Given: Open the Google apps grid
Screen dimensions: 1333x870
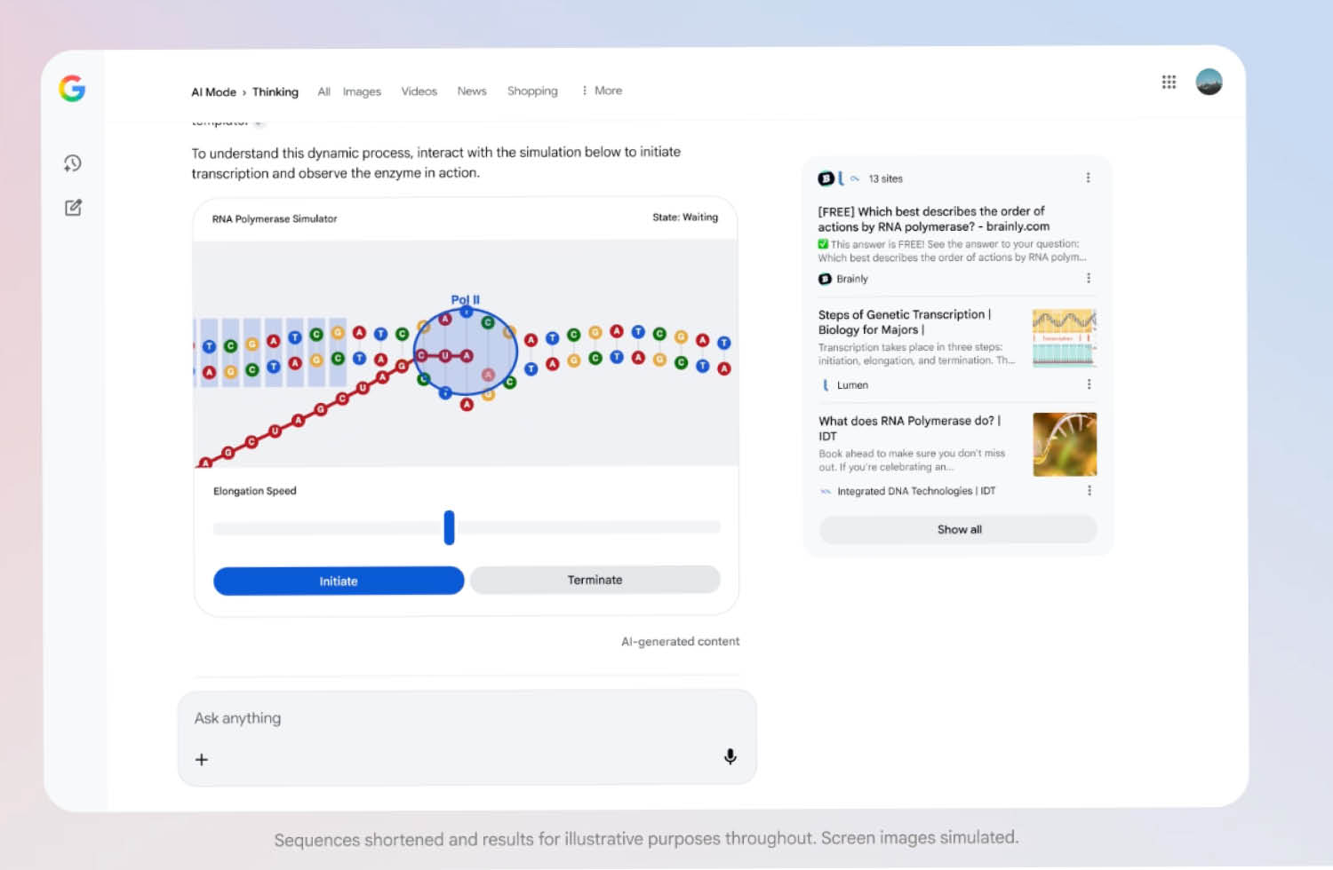Looking at the screenshot, I should (x=1169, y=83).
